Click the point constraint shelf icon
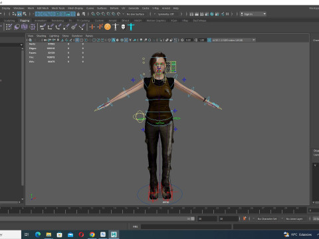 tap(51, 27)
